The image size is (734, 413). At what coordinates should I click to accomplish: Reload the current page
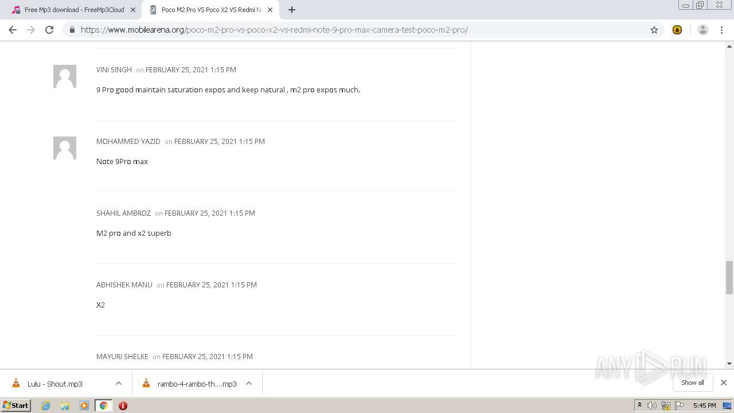point(49,30)
